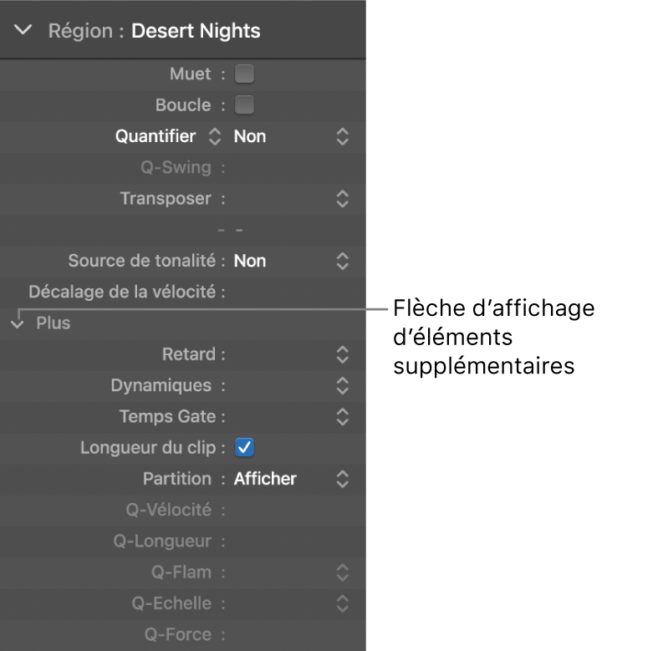Click the Q-Flam popup arrows
The width and height of the screenshot is (663, 651).
click(341, 572)
